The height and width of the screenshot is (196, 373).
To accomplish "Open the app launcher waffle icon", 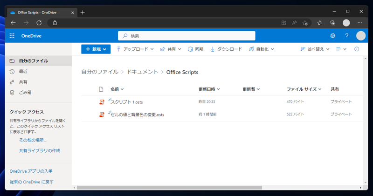I will [x=12, y=36].
